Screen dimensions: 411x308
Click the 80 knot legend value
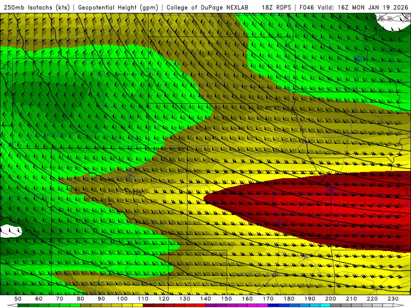coord(81,299)
